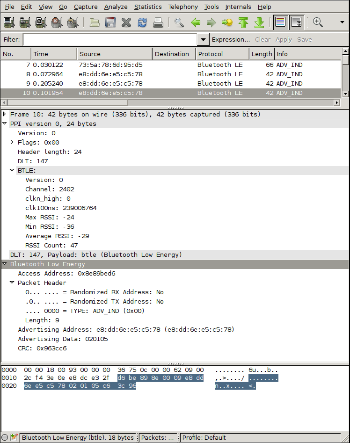Click the expert info status circle icon
The image size is (350, 443).
click(5, 437)
